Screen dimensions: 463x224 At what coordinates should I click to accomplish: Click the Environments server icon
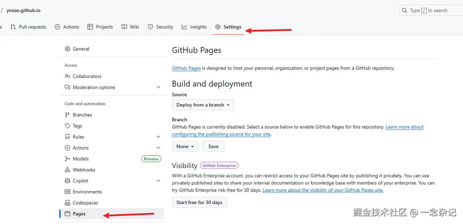pyautogui.click(x=67, y=192)
